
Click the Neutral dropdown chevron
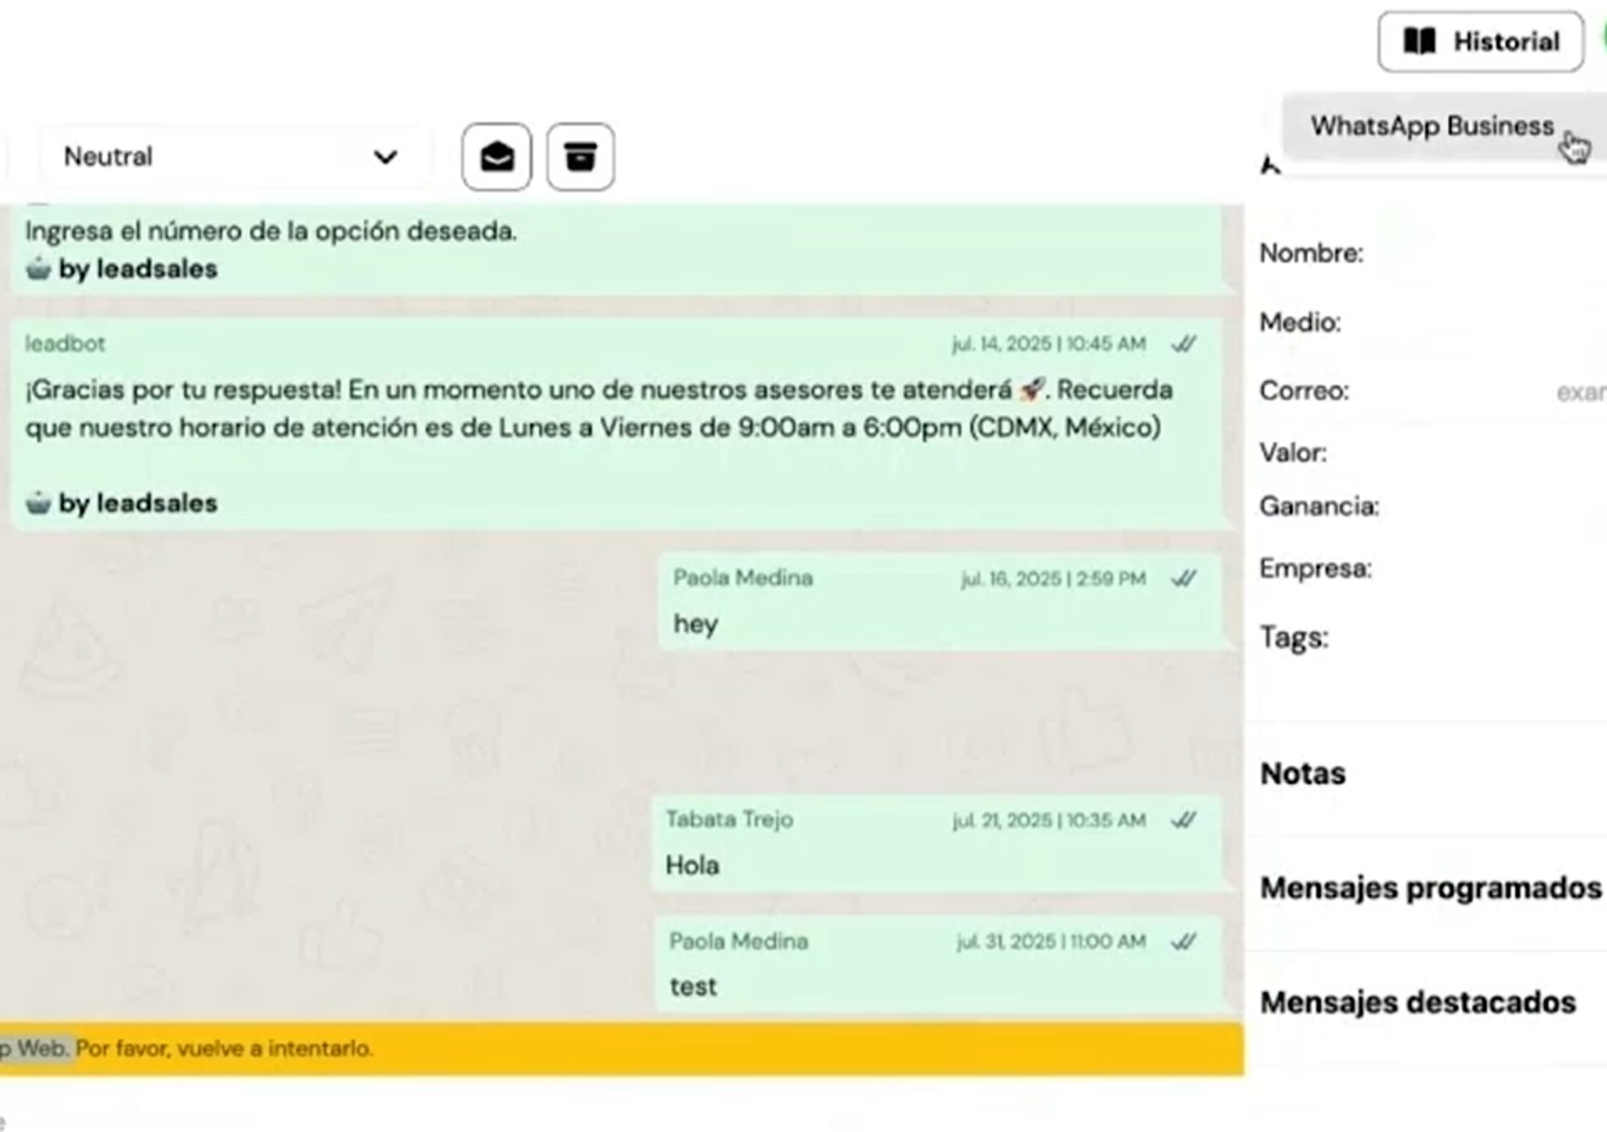(x=385, y=157)
